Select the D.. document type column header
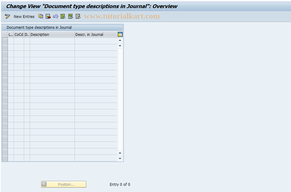The image size is (291, 192). pos(27,35)
